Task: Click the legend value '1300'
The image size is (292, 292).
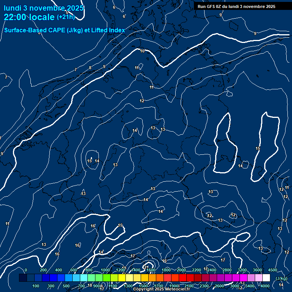Action: [x=128, y=286]
